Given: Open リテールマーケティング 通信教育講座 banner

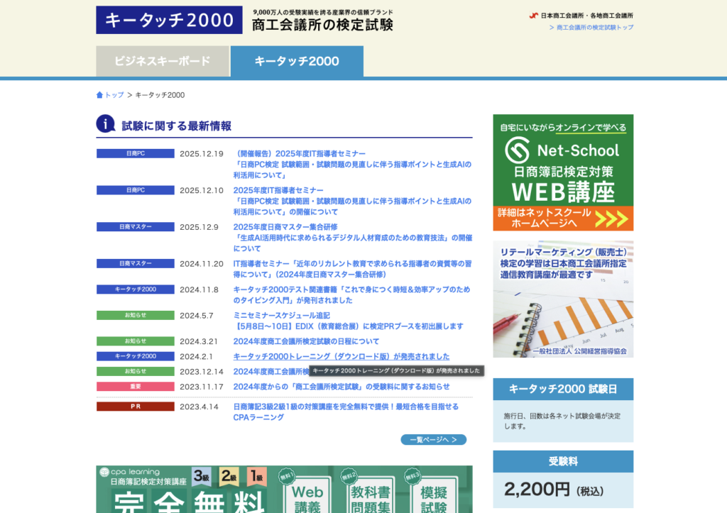Looking at the screenshot, I should (563, 299).
